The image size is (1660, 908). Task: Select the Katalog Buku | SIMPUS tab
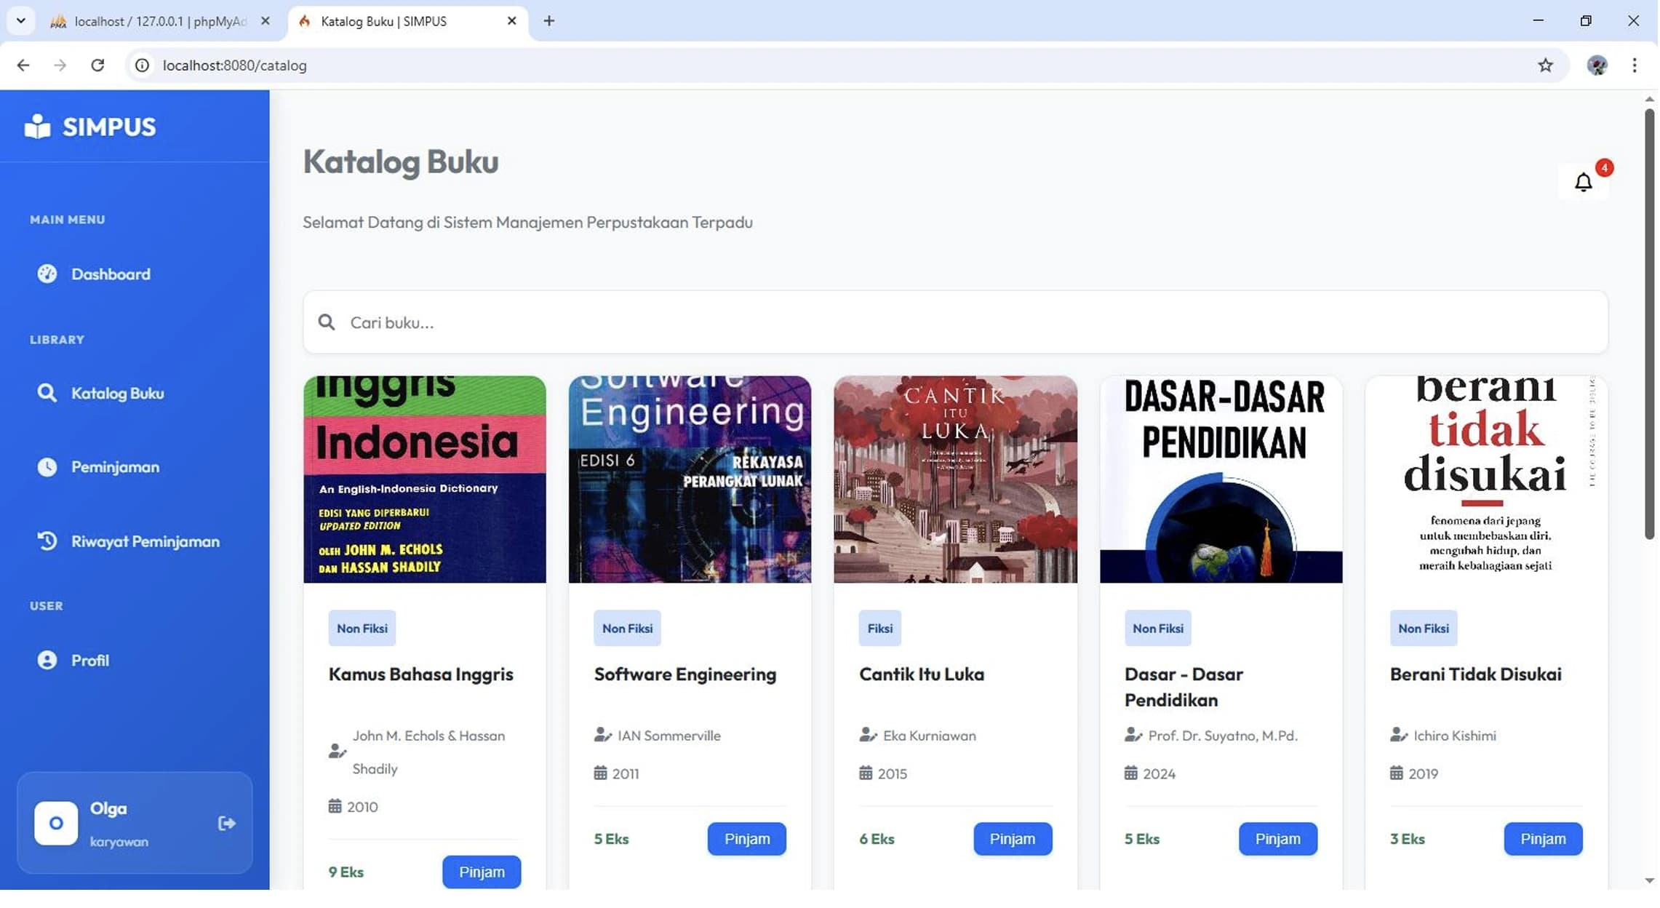click(408, 22)
